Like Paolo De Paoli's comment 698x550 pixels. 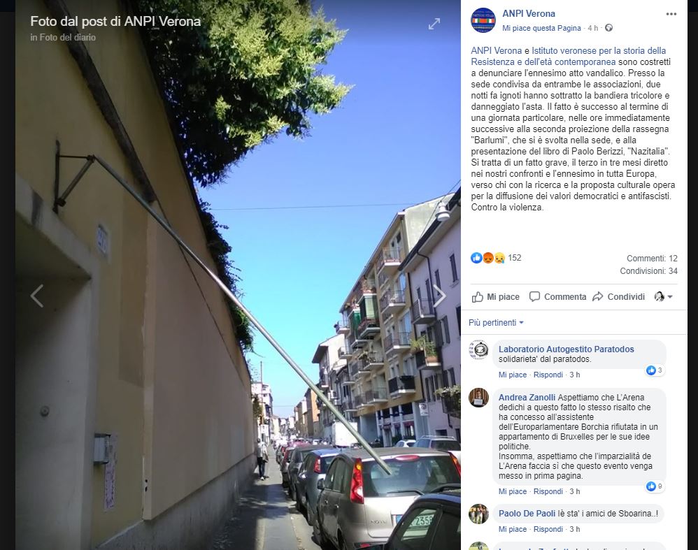click(513, 529)
